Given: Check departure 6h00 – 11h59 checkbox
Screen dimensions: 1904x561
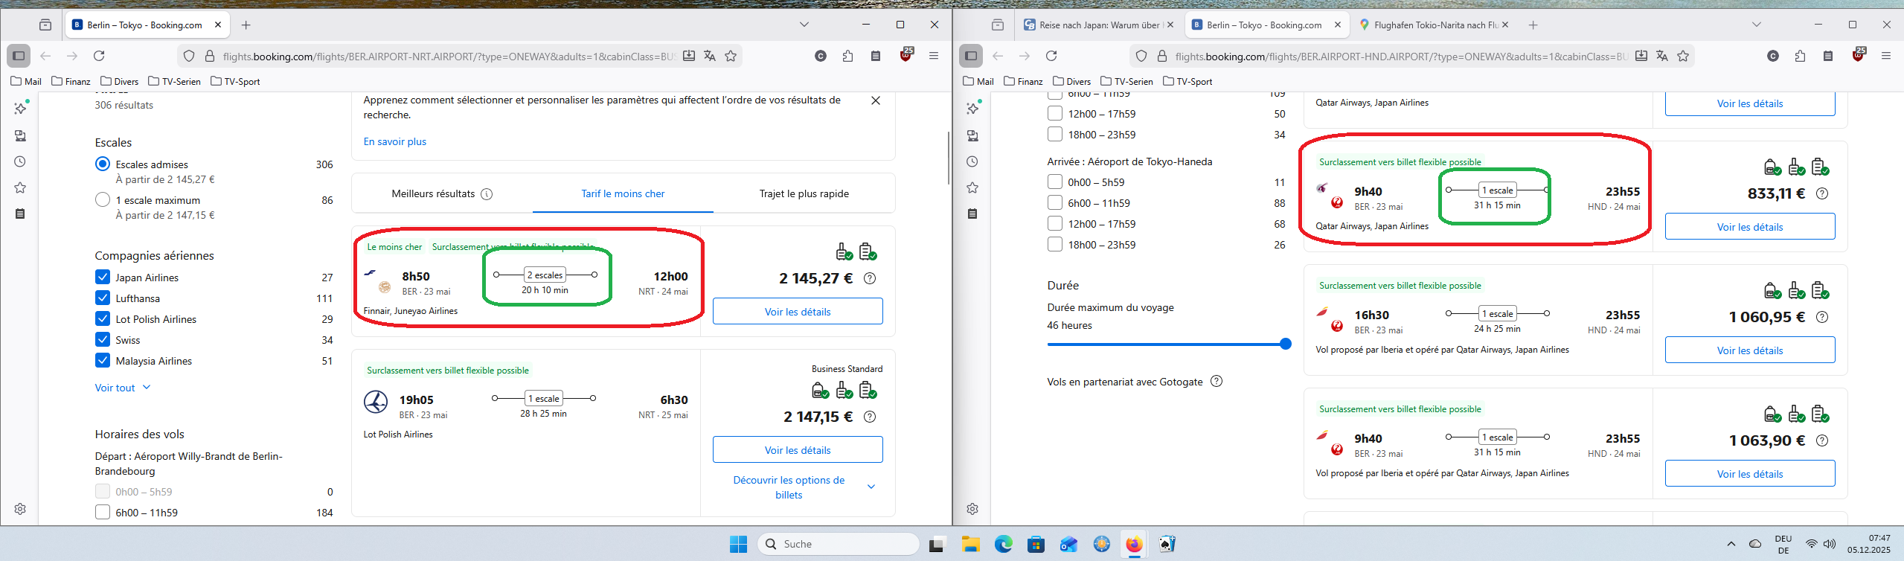Looking at the screenshot, I should tap(103, 513).
